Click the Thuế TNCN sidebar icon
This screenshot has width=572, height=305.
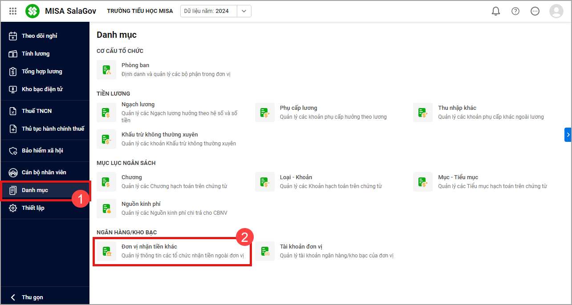point(13,111)
